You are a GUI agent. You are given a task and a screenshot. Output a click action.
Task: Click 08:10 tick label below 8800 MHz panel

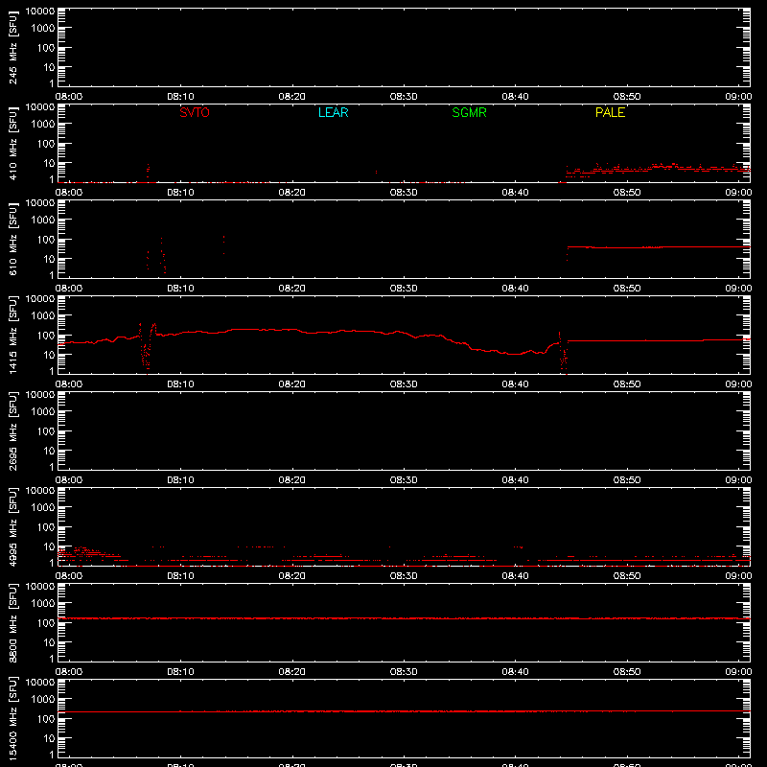(180, 672)
